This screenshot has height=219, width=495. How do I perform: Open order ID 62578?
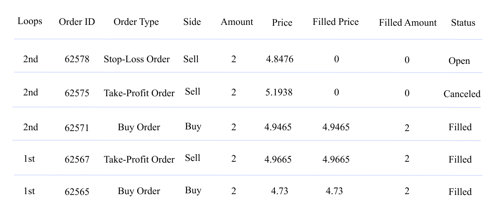[77, 59]
